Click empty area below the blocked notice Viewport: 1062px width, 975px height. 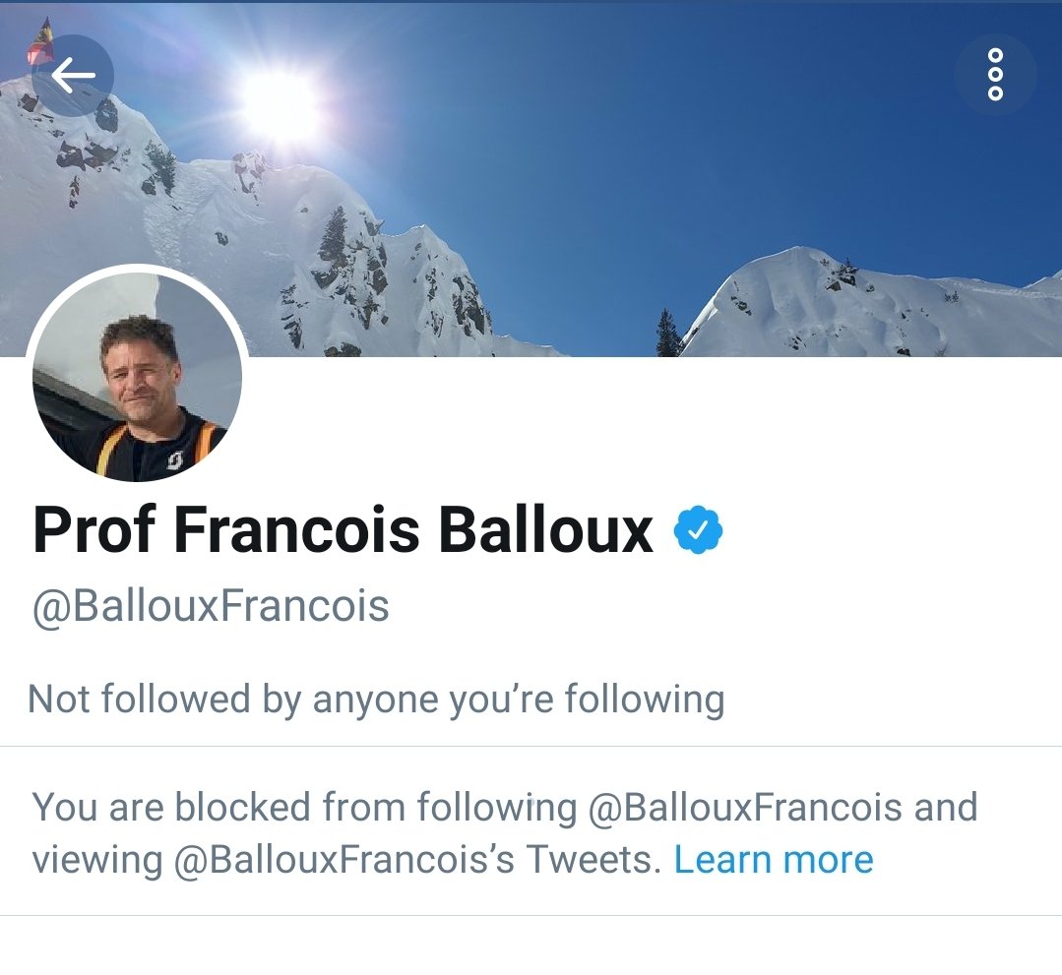(x=531, y=945)
